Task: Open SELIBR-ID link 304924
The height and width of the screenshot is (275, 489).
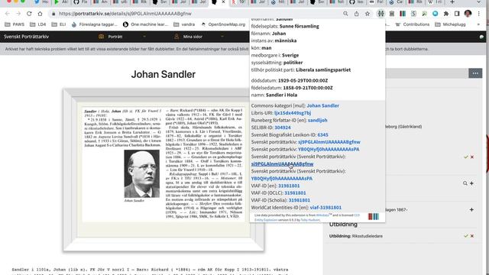Action: coord(283,128)
